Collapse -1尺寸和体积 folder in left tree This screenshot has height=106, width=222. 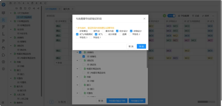[11, 13]
